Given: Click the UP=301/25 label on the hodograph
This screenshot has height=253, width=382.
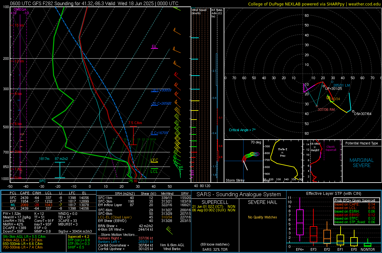Looking at the screenshot, I should 333,89.
